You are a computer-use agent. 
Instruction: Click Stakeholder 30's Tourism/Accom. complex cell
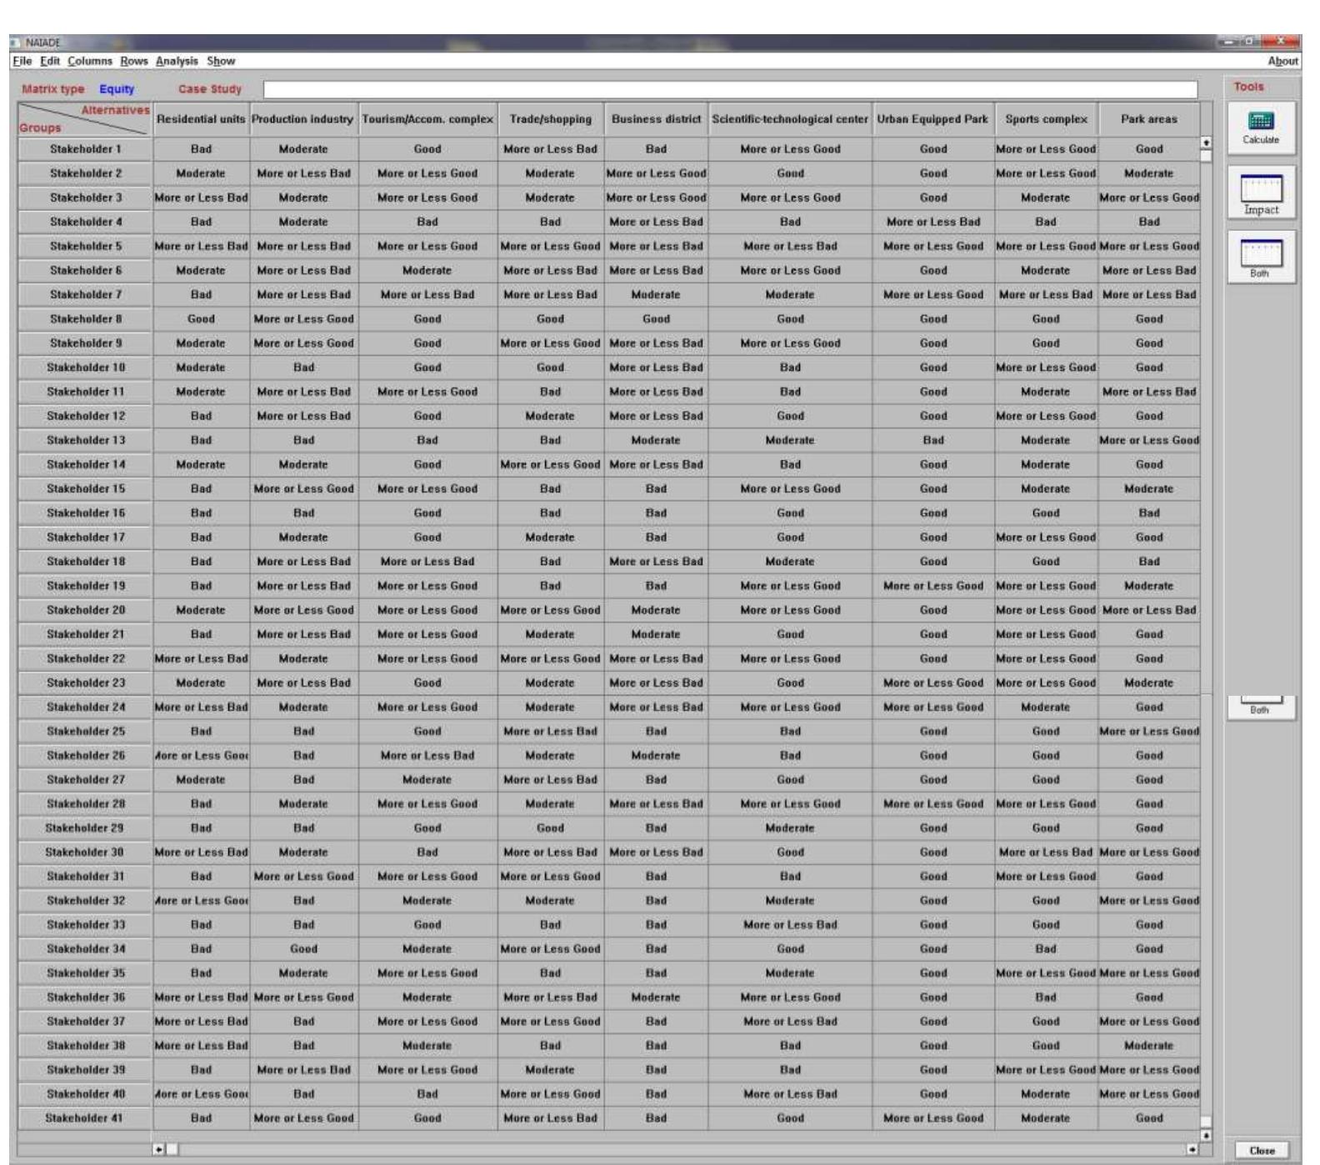coord(427,852)
